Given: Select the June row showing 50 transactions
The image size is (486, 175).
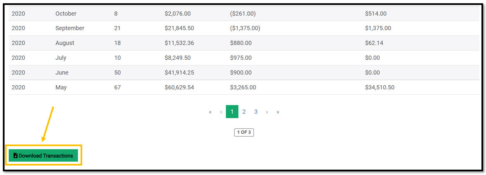Looking at the screenshot, I should point(244,72).
